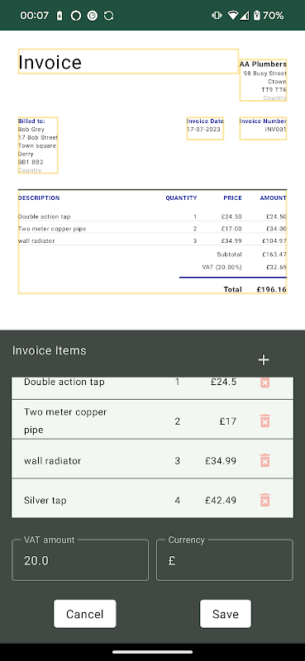Tap the Wi-Fi icon in status bar
305x661 pixels.
tap(232, 16)
